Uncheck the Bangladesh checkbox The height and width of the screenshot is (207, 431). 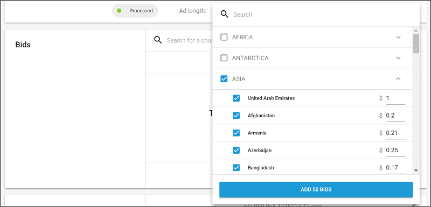[236, 168]
